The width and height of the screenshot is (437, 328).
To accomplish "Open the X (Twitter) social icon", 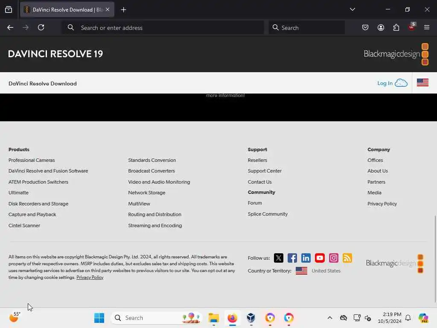I will [x=278, y=258].
